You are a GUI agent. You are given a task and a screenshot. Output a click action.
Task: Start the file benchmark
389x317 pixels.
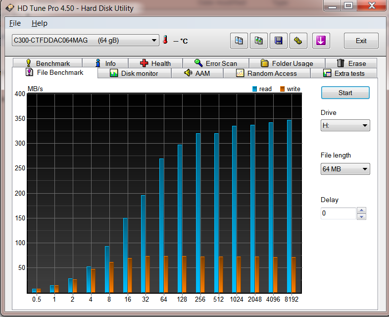(x=345, y=93)
